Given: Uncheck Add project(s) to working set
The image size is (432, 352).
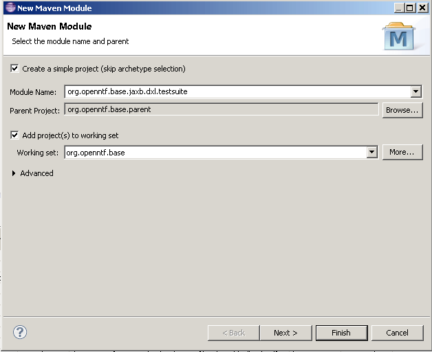Looking at the screenshot, I should [x=14, y=135].
